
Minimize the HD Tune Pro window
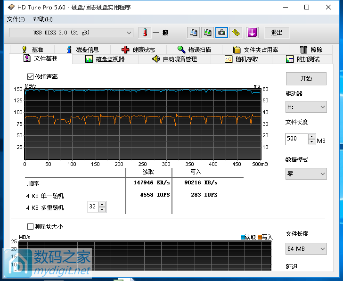pyautogui.click(x=285, y=7)
